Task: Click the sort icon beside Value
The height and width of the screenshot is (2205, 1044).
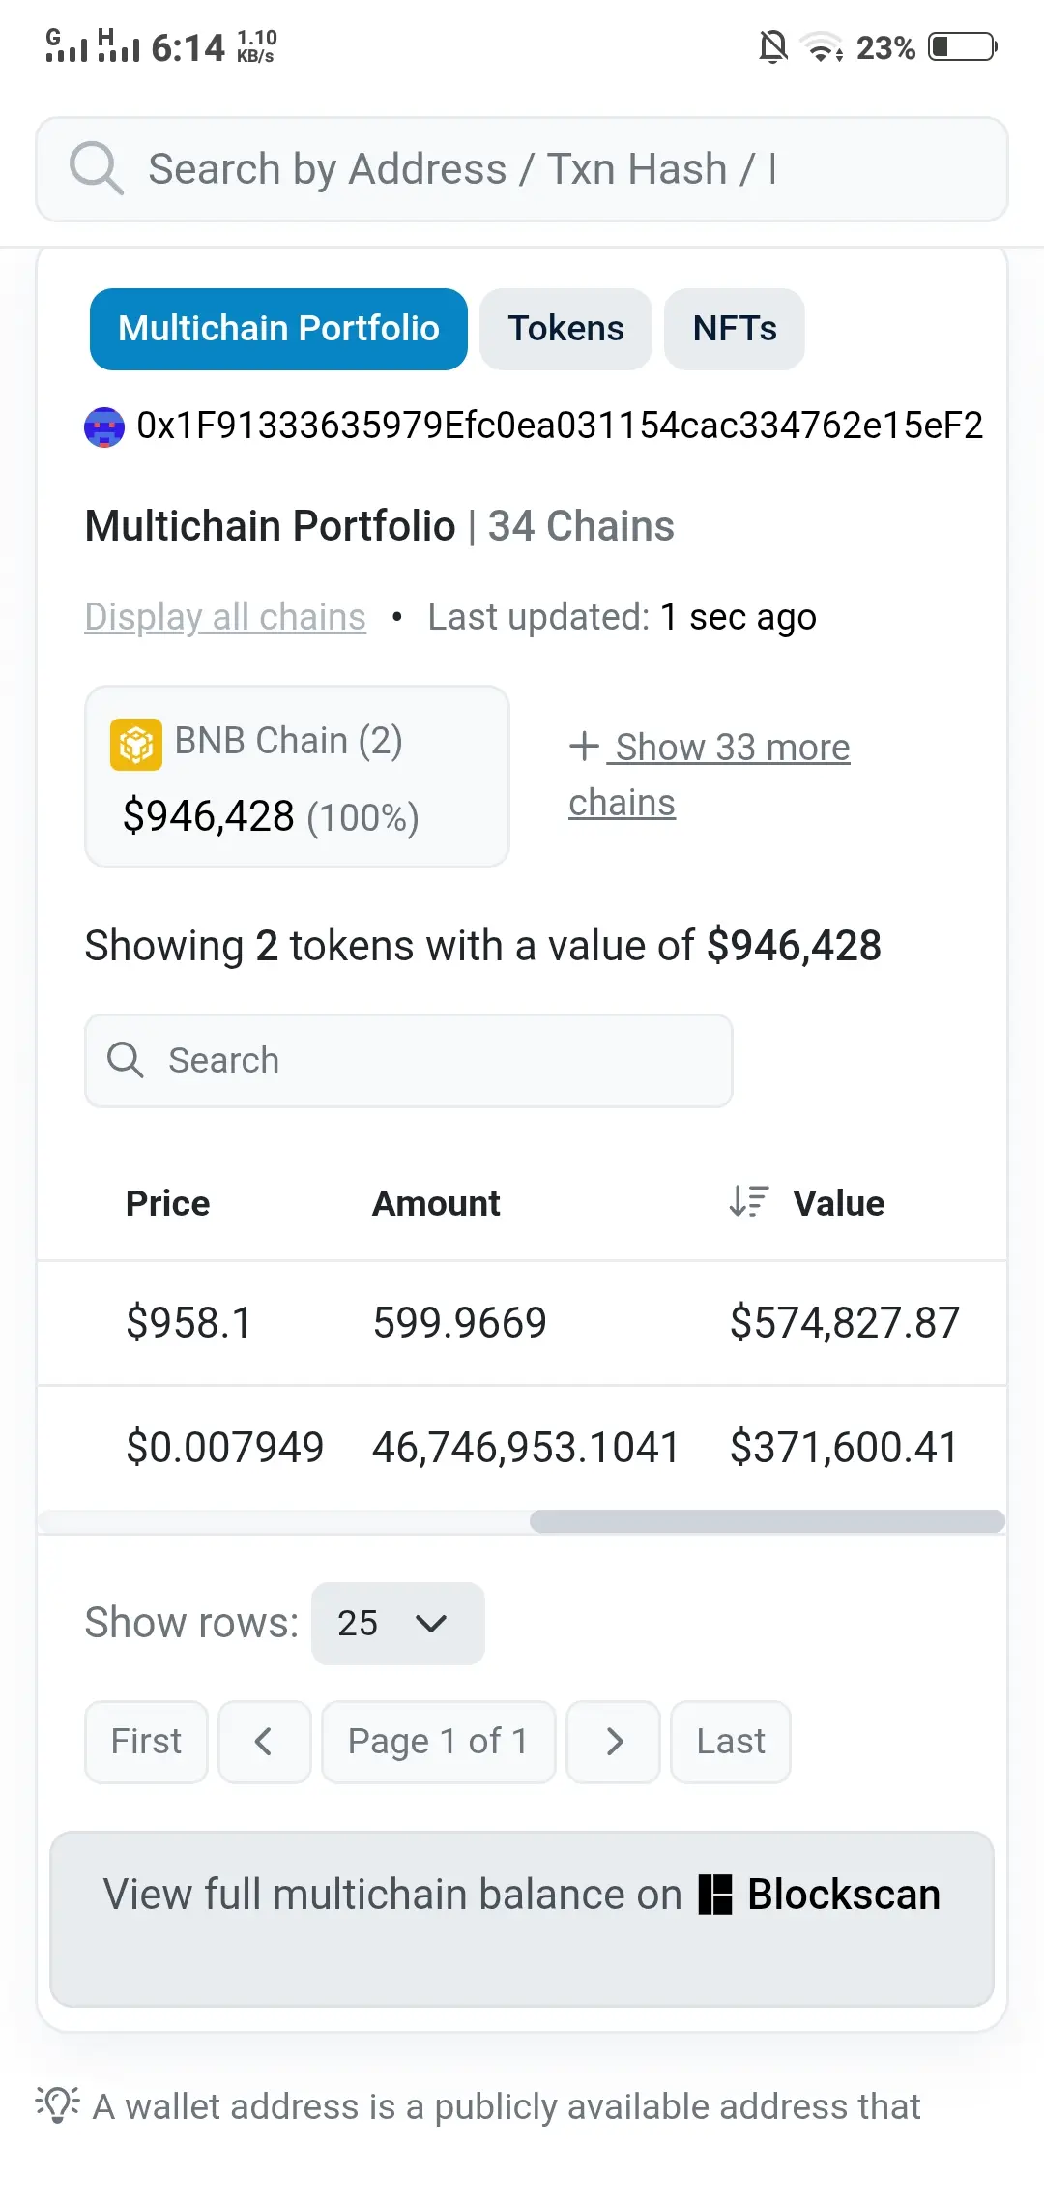Action: click(748, 1202)
